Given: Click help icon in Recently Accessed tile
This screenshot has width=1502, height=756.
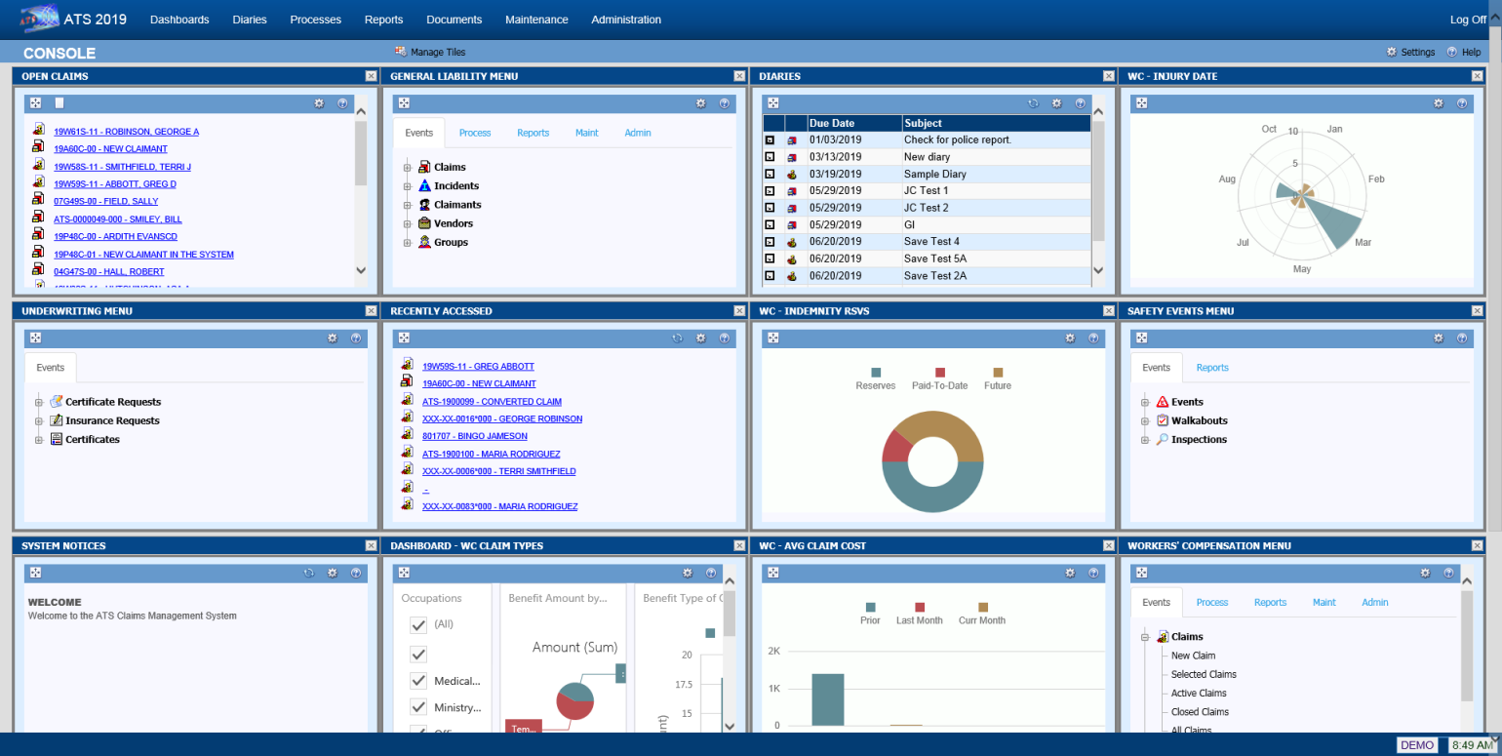Looking at the screenshot, I should click(725, 338).
